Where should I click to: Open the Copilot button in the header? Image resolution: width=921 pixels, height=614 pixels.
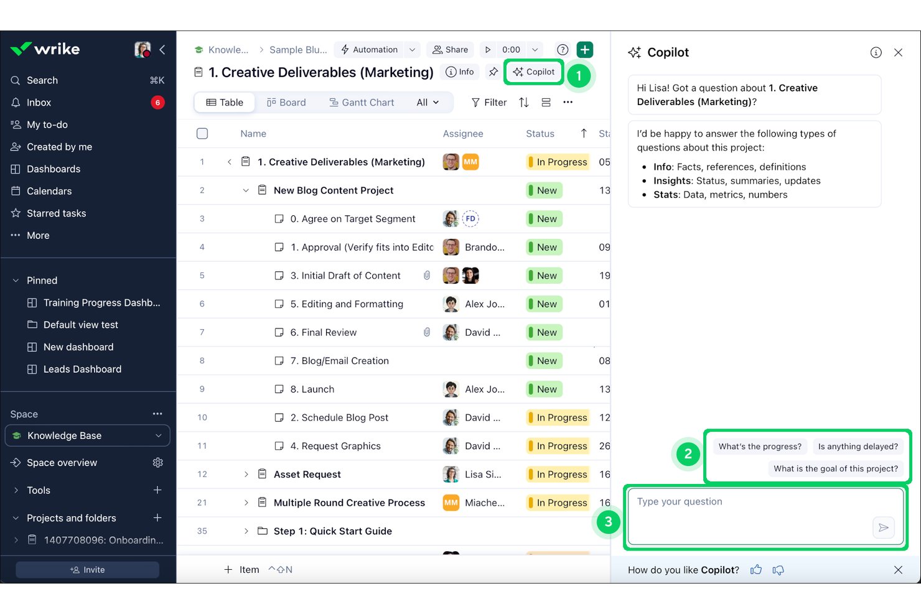534,72
